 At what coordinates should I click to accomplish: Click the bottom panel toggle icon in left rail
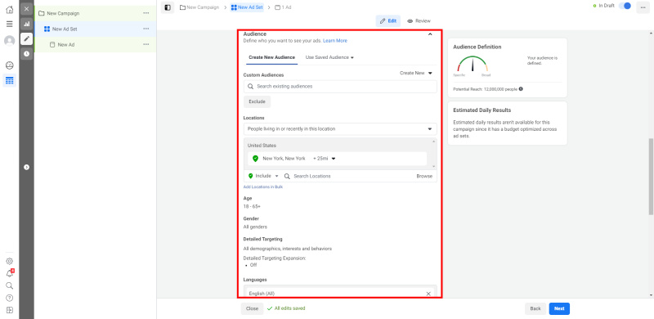pyautogui.click(x=9, y=310)
